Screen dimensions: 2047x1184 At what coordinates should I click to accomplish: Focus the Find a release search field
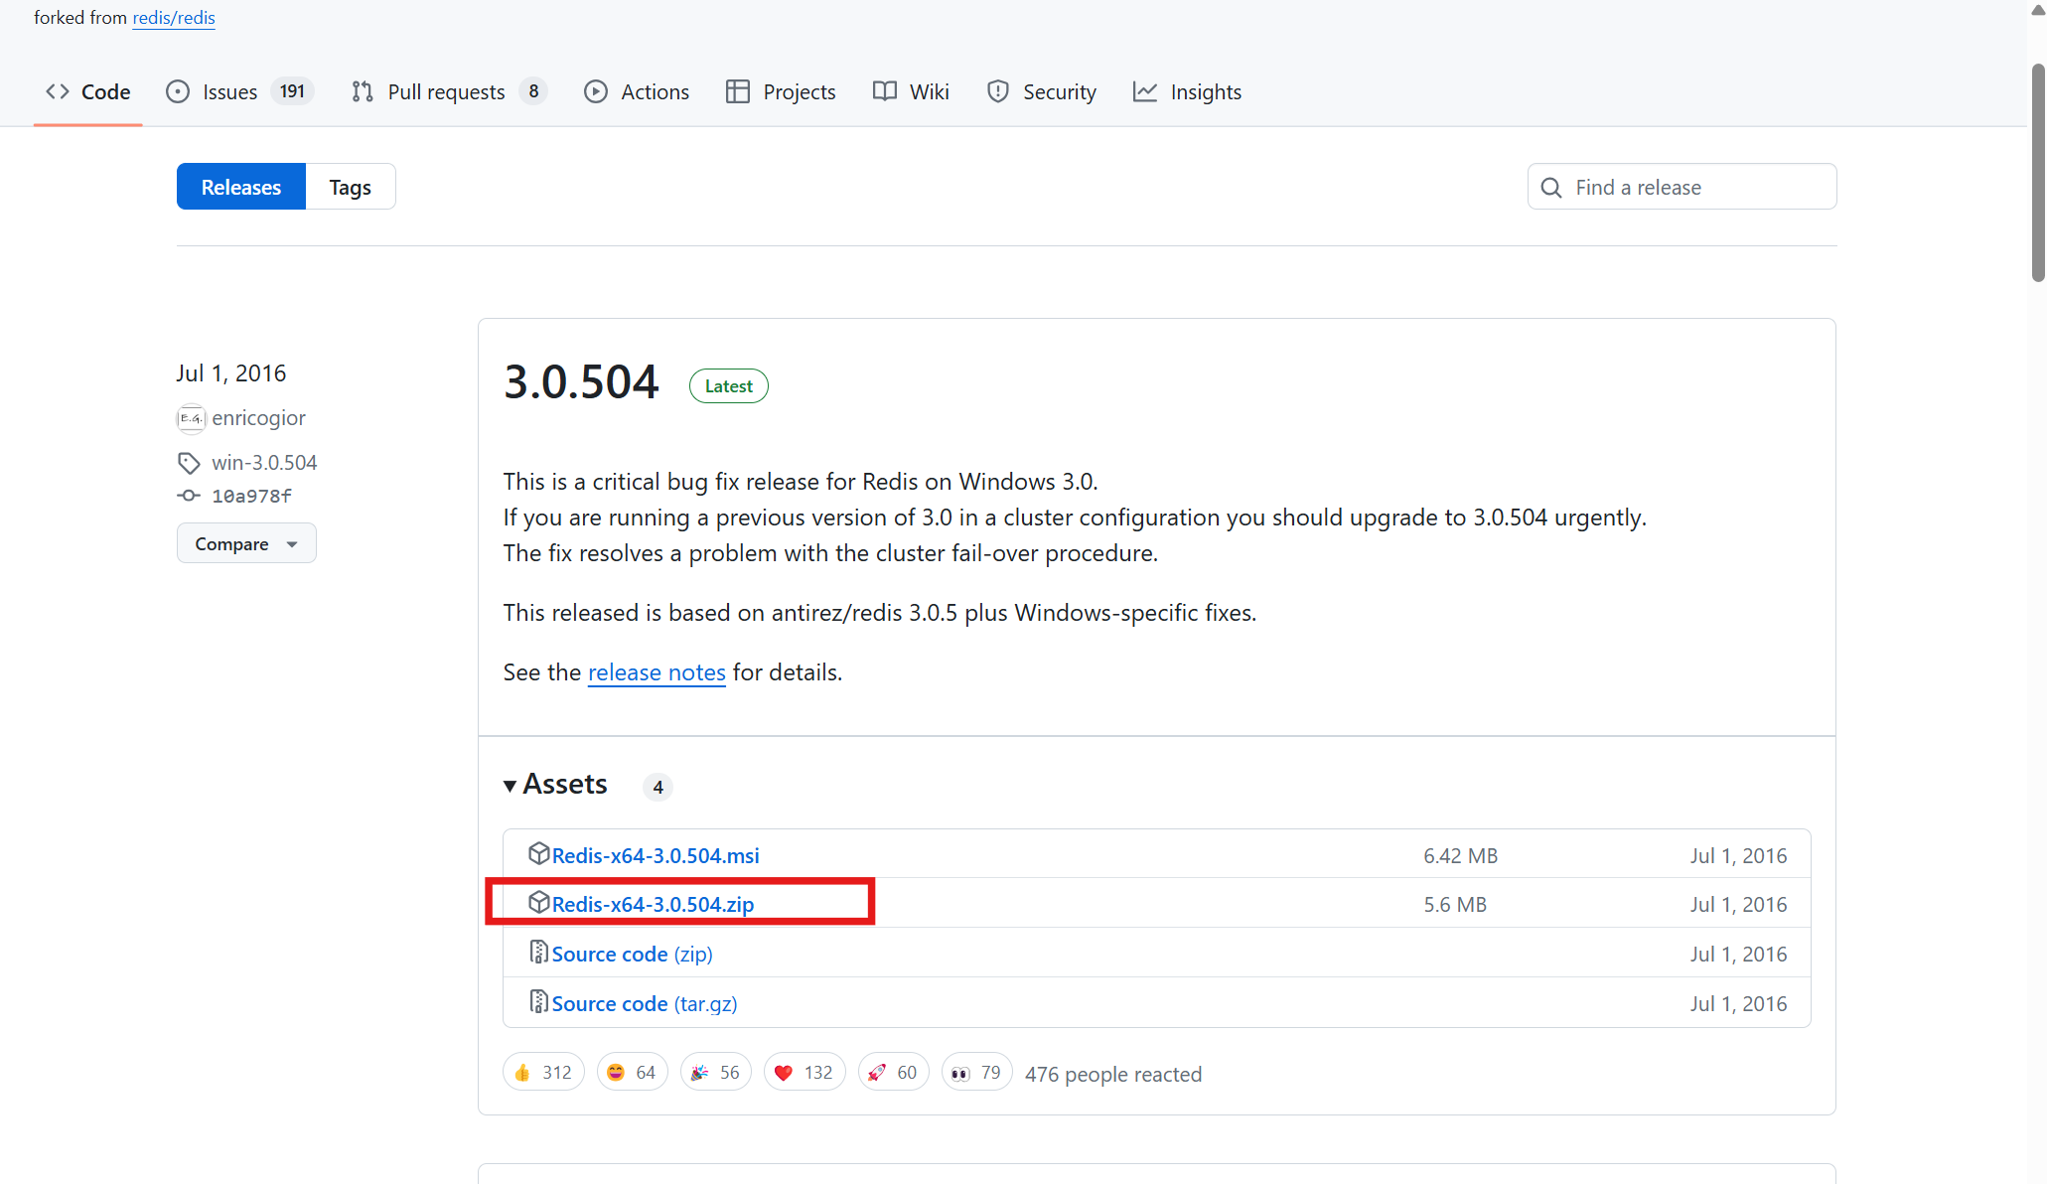pyautogui.click(x=1682, y=187)
